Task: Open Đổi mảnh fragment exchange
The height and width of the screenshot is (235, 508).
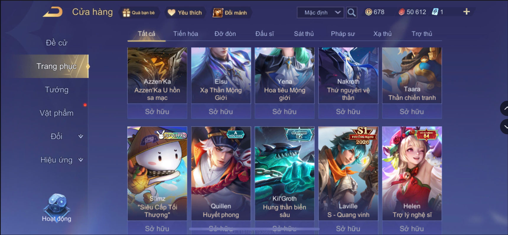Action: pos(230,13)
